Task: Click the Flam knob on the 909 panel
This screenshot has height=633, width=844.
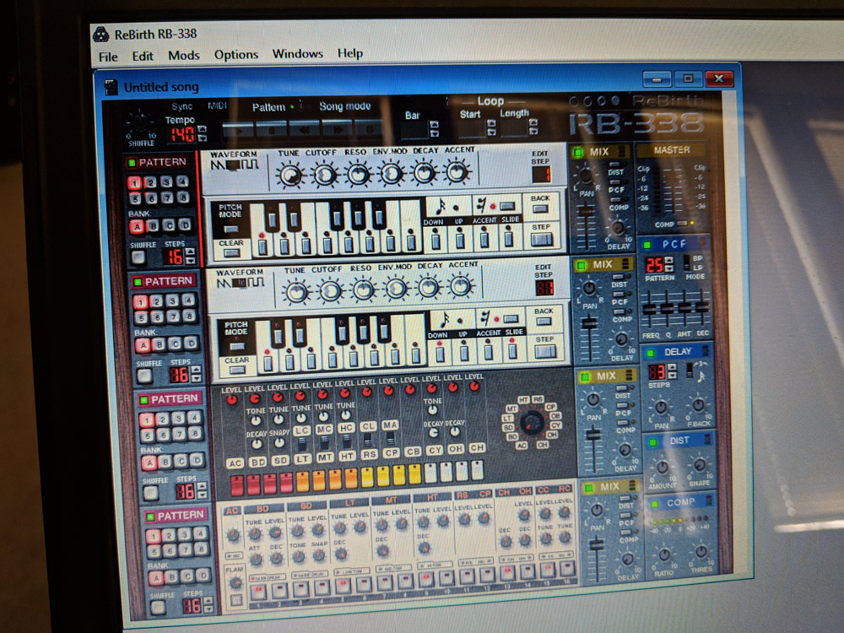Action: click(235, 582)
